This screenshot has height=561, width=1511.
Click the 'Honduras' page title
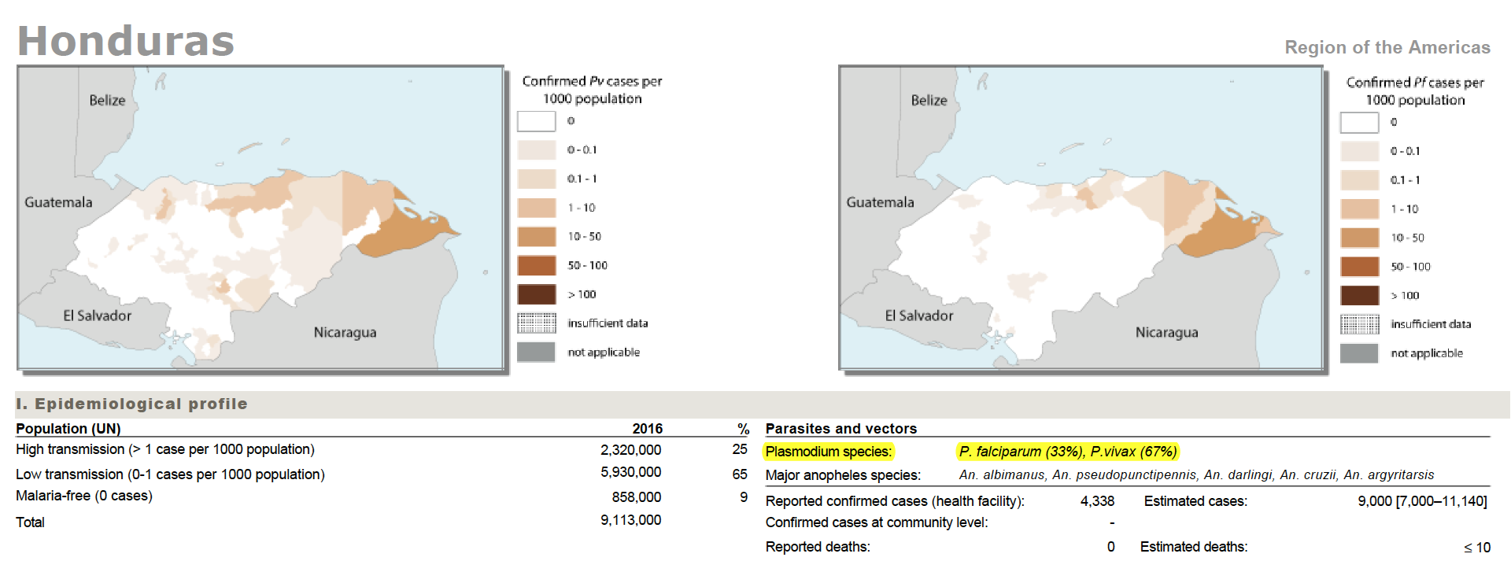point(126,41)
